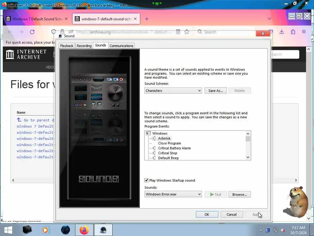Click the Internet Archive search field
This screenshot has width=314, height=236.
(285, 54)
